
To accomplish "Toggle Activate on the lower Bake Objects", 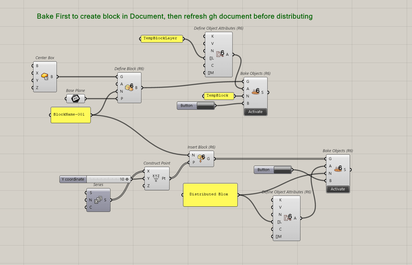I will click(338, 189).
